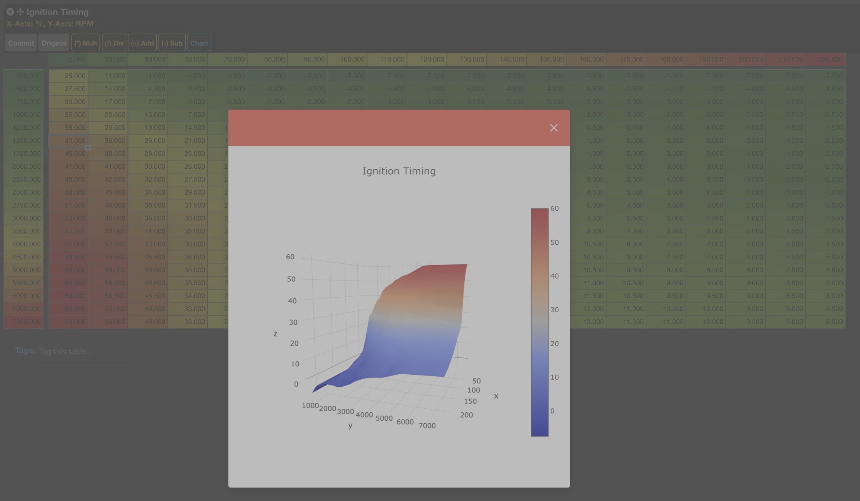Click the (*) Mult button

click(85, 43)
